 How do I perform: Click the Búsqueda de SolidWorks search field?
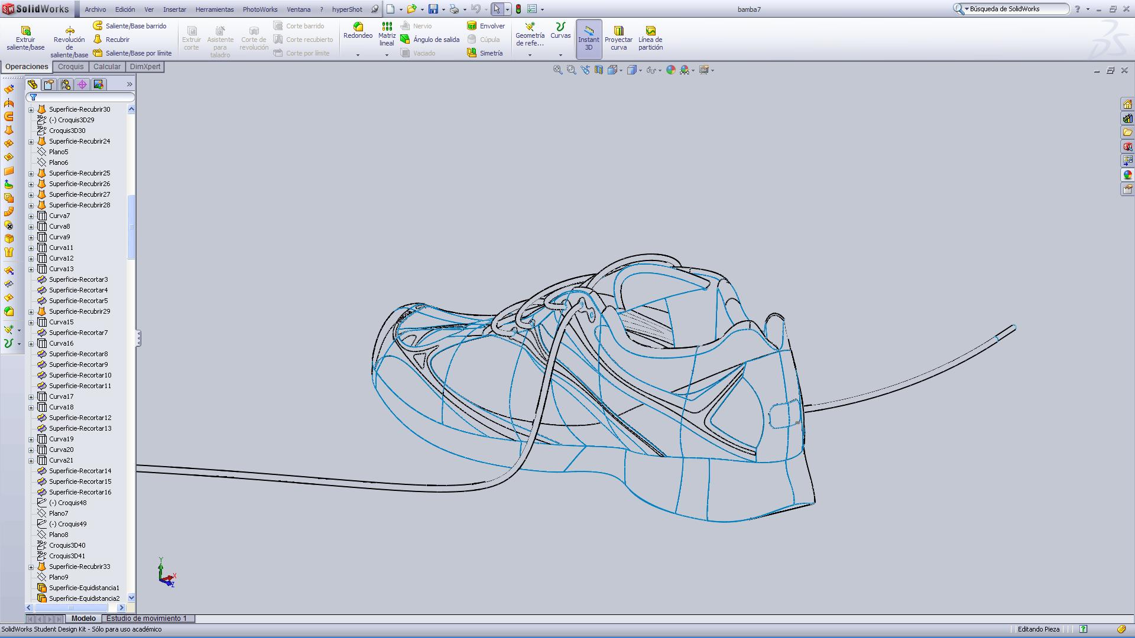pos(1016,9)
